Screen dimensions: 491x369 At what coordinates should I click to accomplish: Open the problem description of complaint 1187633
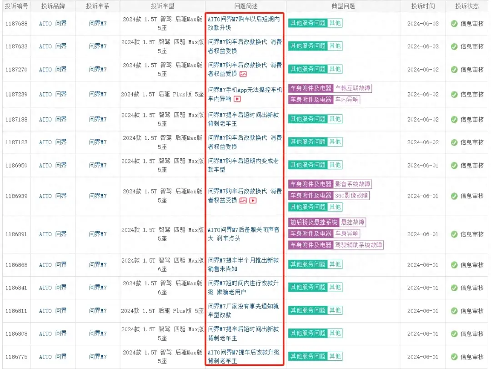[245, 46]
